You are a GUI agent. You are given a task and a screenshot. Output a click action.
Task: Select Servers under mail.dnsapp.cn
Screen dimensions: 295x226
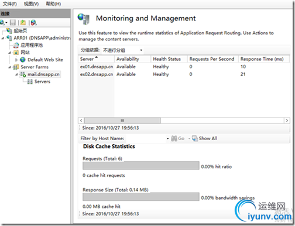coord(42,82)
